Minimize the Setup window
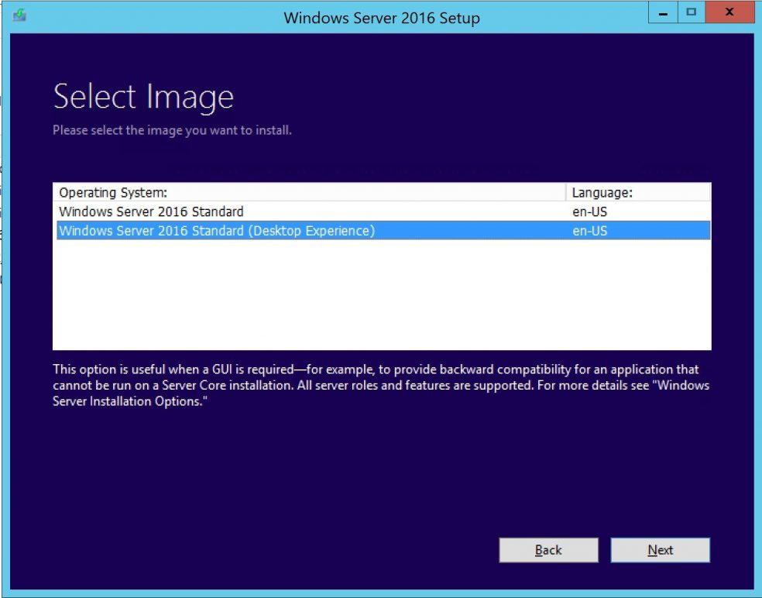 (661, 12)
